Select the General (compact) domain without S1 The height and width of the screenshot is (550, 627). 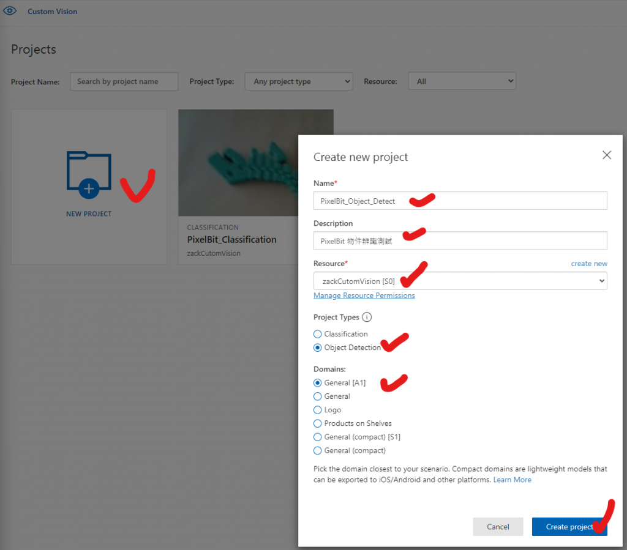click(x=318, y=450)
